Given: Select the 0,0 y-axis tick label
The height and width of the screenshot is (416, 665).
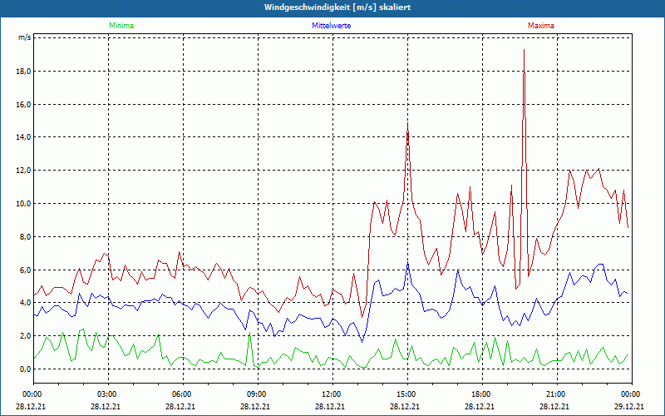Looking at the screenshot, I should [x=26, y=369].
